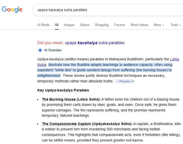Click '(Upāyakauśalya Sūtra):' bold text

coord(112,124)
